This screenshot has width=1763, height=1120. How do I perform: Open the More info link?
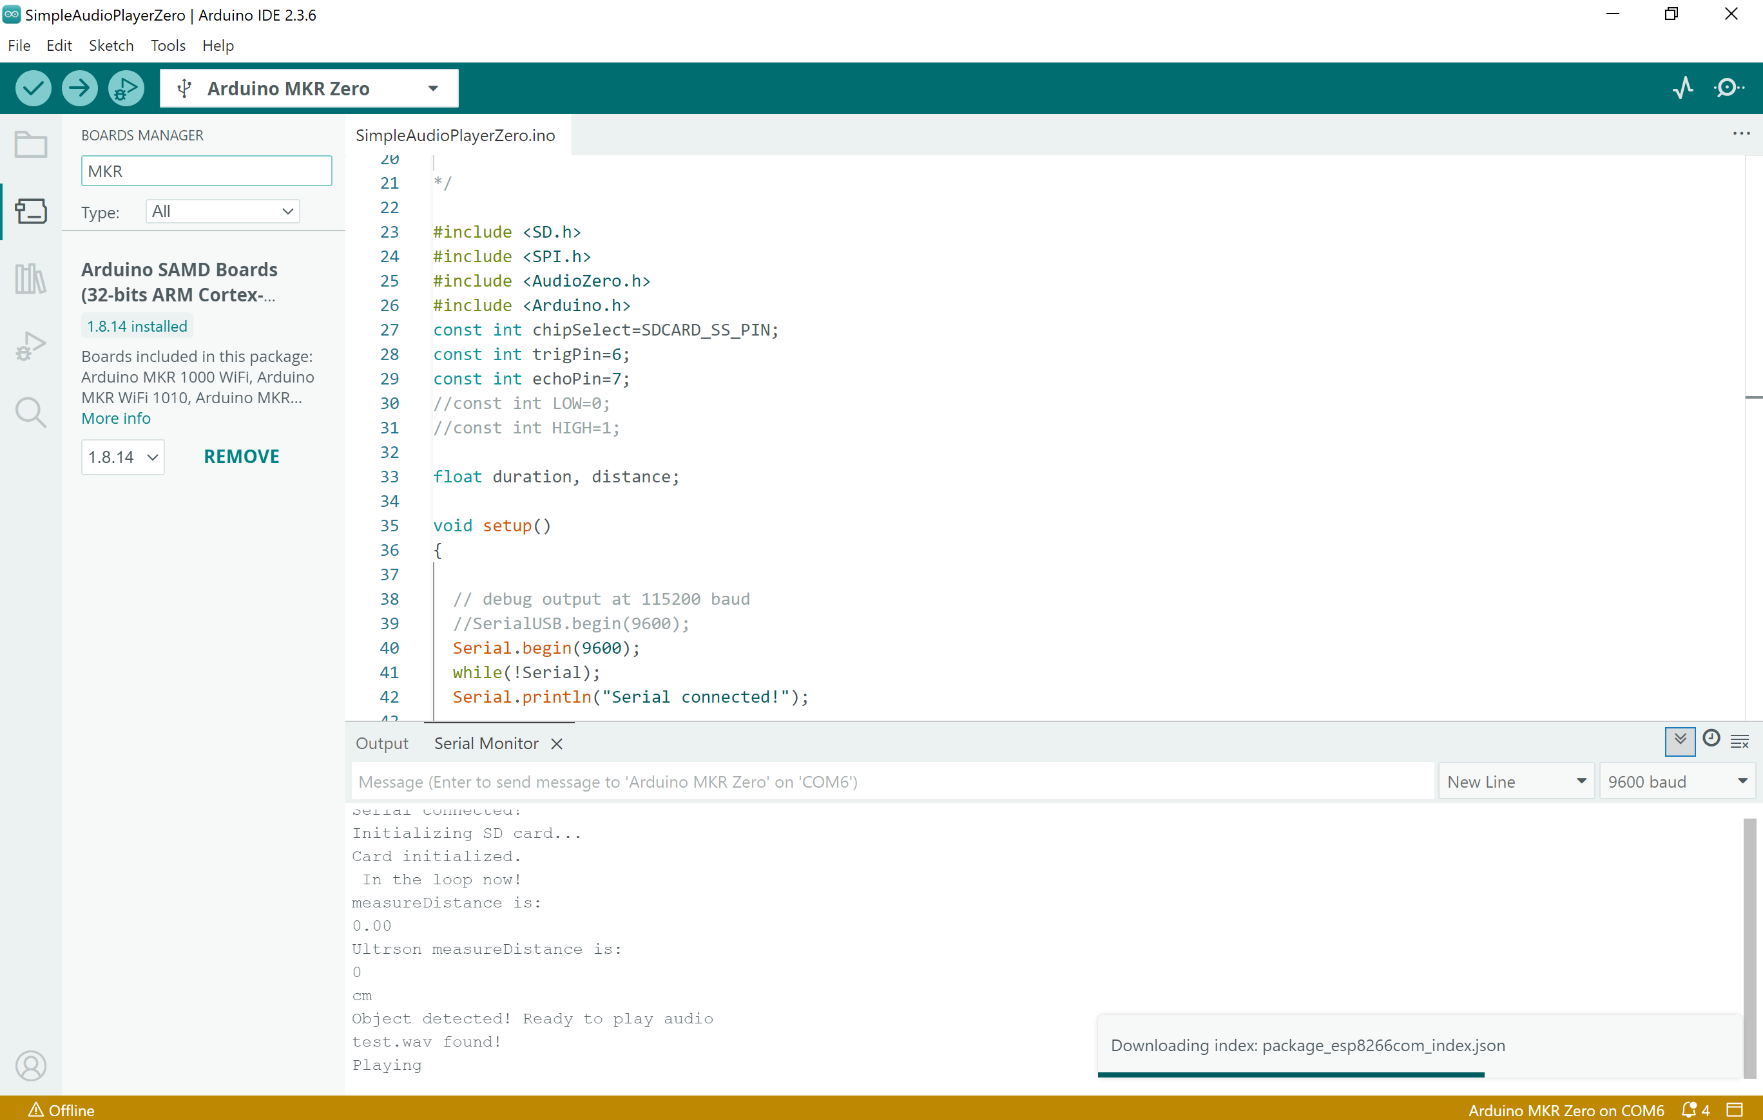point(116,418)
